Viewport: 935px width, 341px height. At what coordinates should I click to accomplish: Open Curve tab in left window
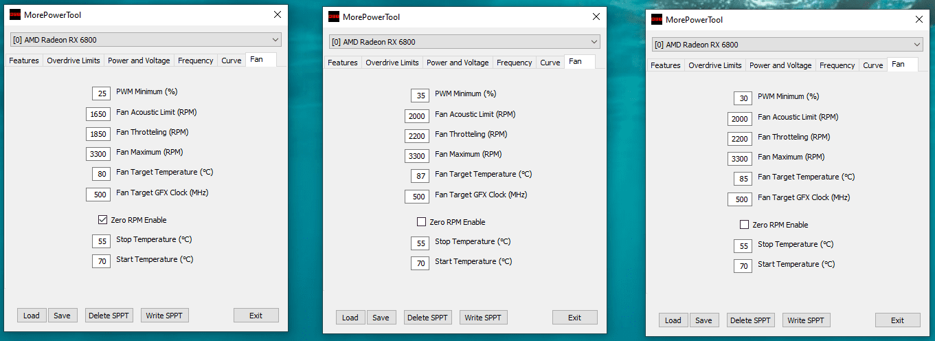coord(232,60)
